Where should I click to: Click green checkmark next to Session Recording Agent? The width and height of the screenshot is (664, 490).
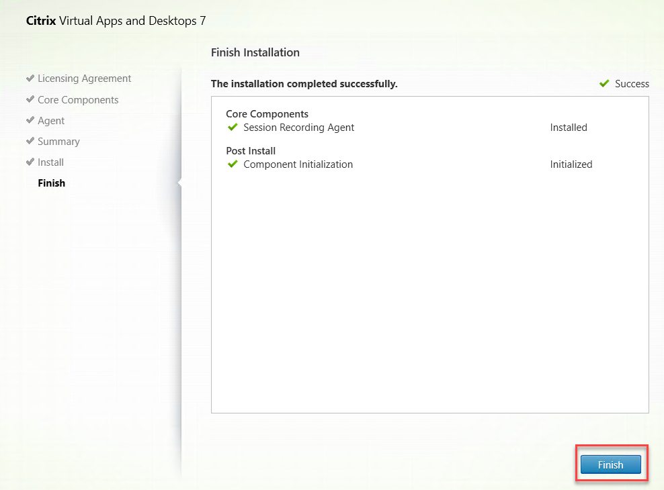click(233, 128)
